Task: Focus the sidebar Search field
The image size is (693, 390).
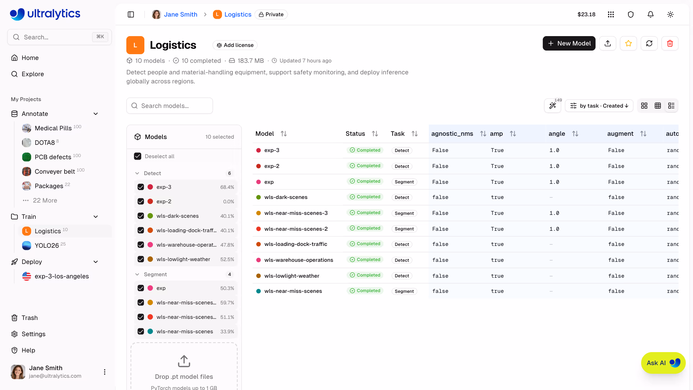Action: click(x=60, y=37)
